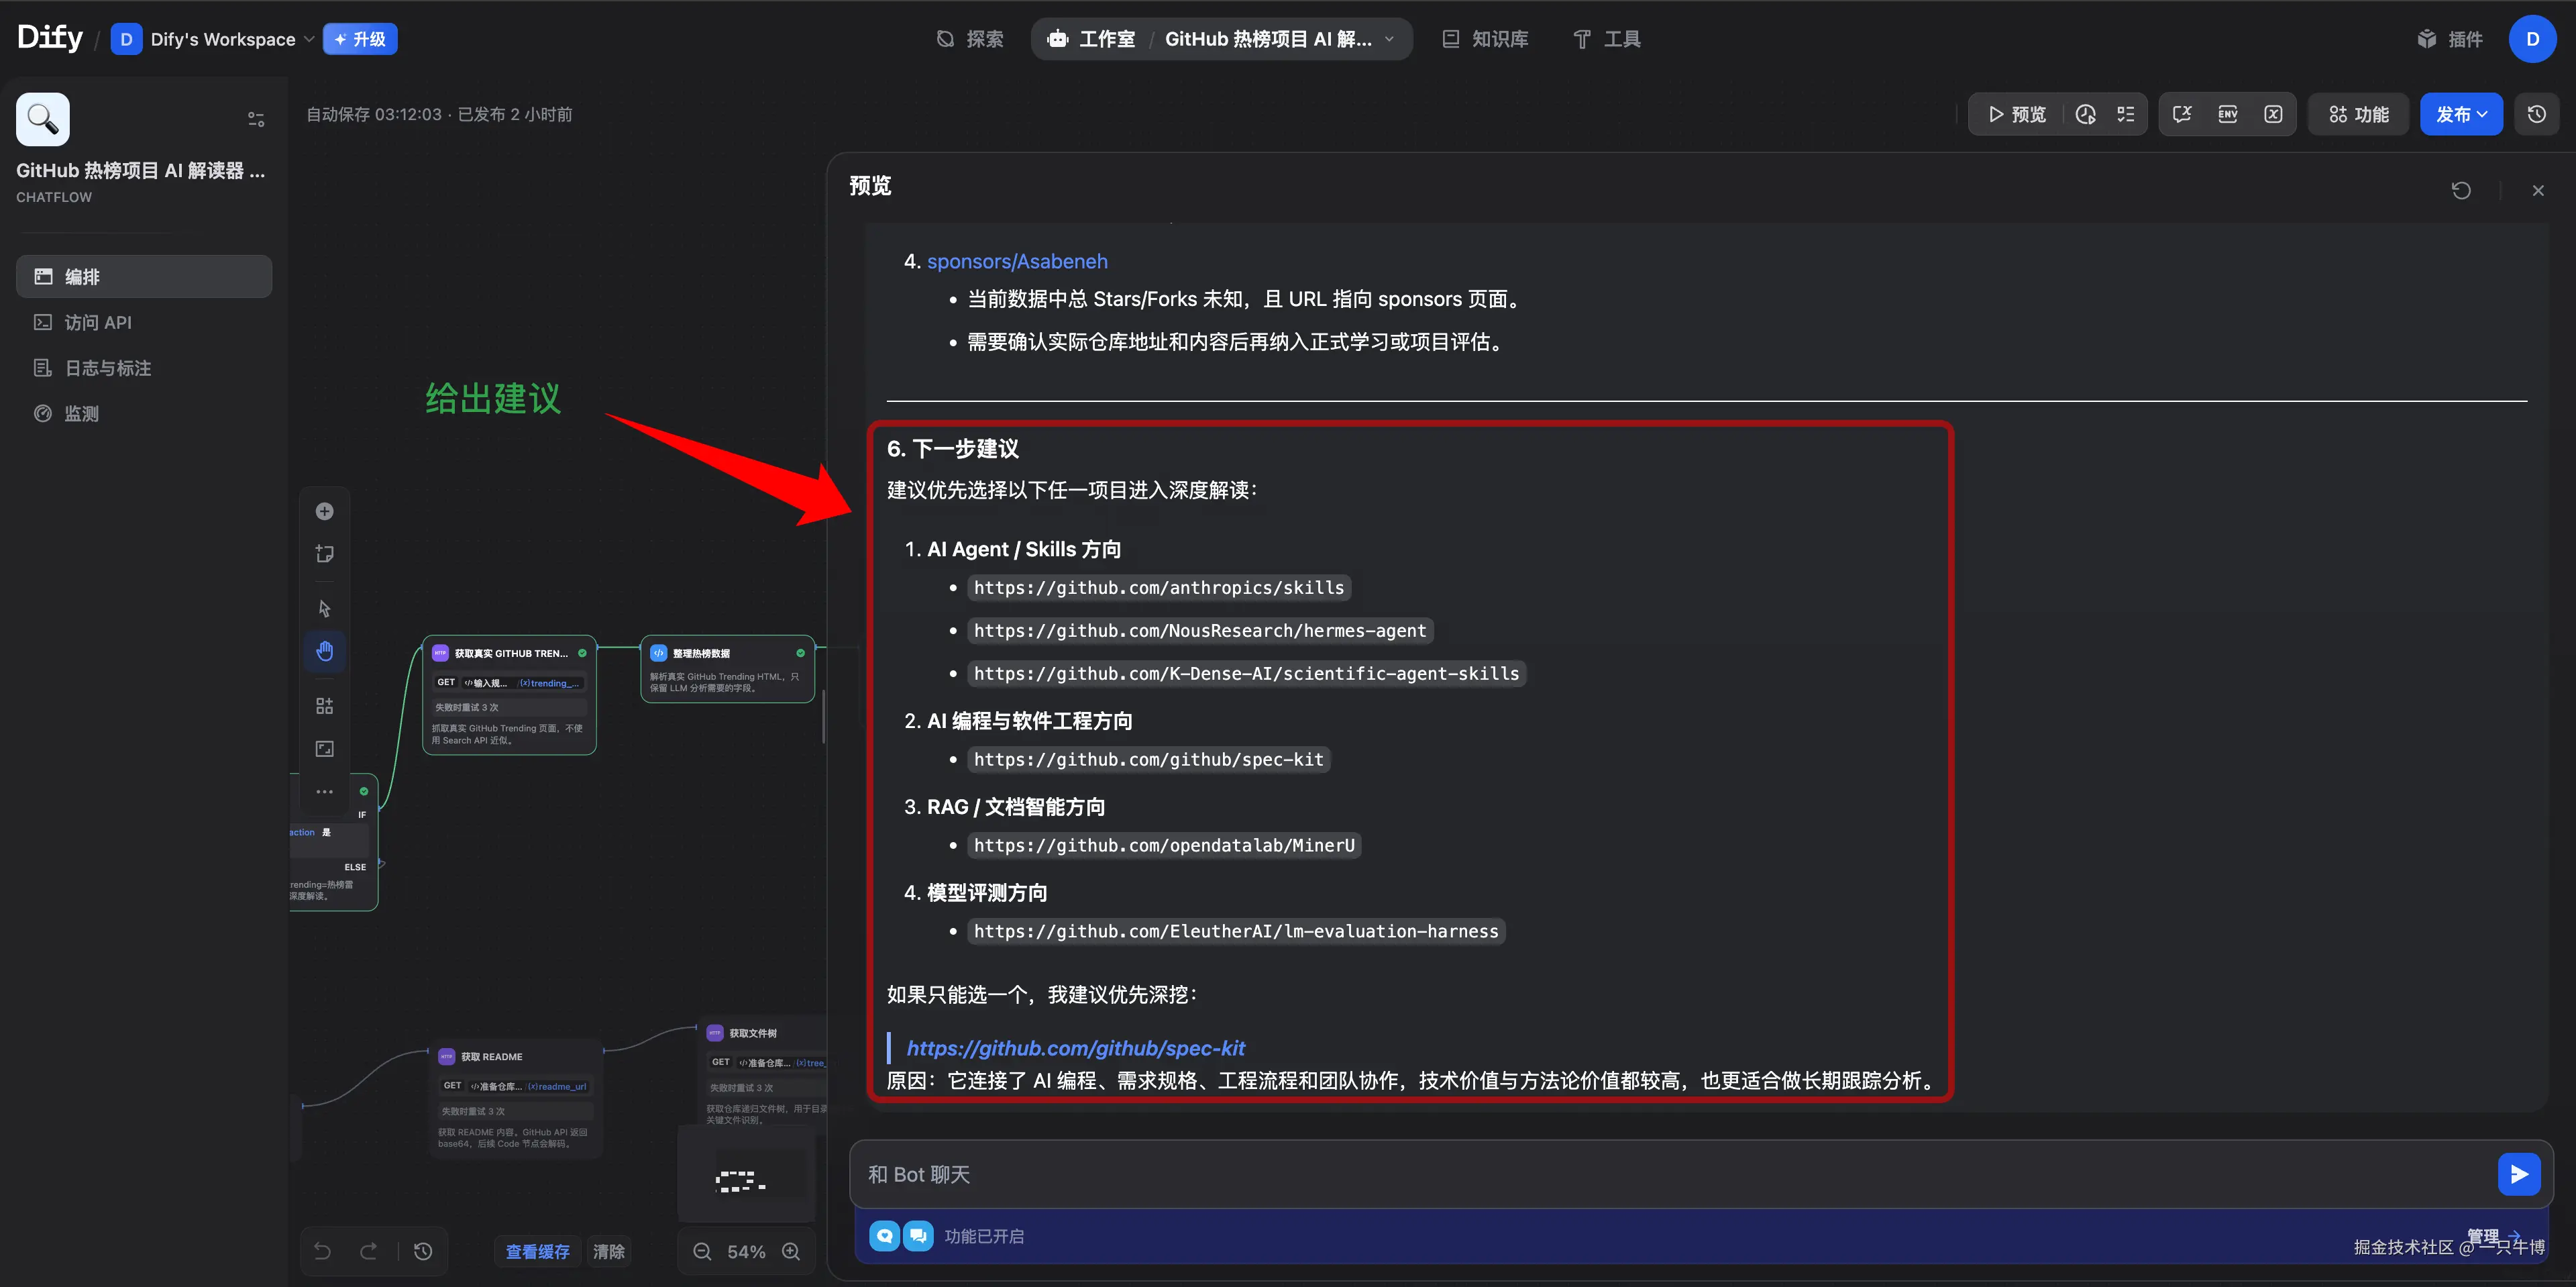Go to the 工作室 Studio tab

pos(1092,39)
